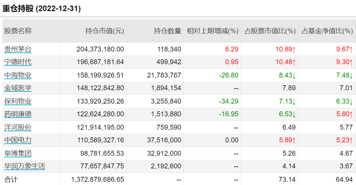The width and height of the screenshot is (356, 185).
Task: Open the 金域医学 stock link
Action: coord(18,88)
